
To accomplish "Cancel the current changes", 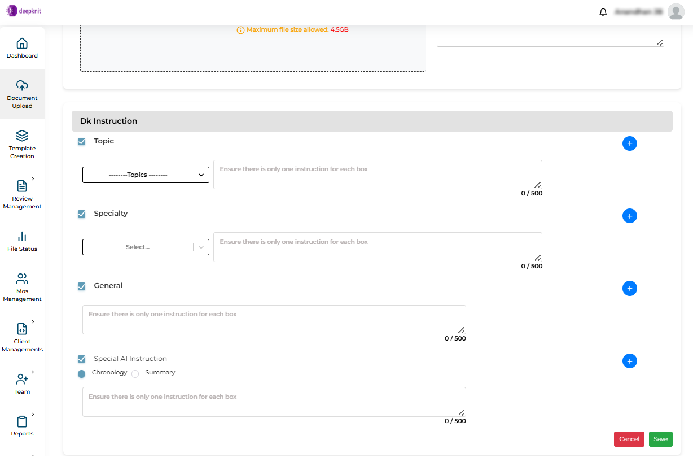I will point(629,439).
